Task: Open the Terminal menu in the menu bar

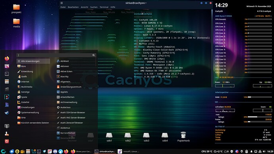Action: click(104, 7)
